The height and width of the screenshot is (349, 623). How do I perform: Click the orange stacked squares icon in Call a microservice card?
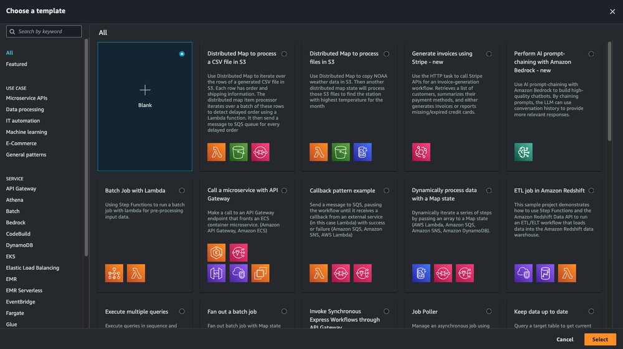[x=260, y=273]
